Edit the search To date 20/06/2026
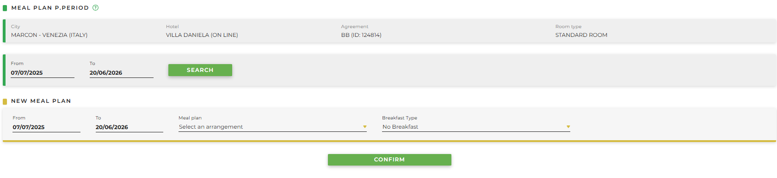This screenshot has width=777, height=178. click(x=121, y=73)
